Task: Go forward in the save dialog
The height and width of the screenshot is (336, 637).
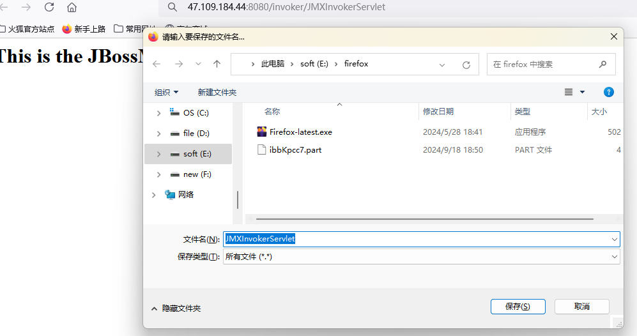Action: click(x=179, y=64)
